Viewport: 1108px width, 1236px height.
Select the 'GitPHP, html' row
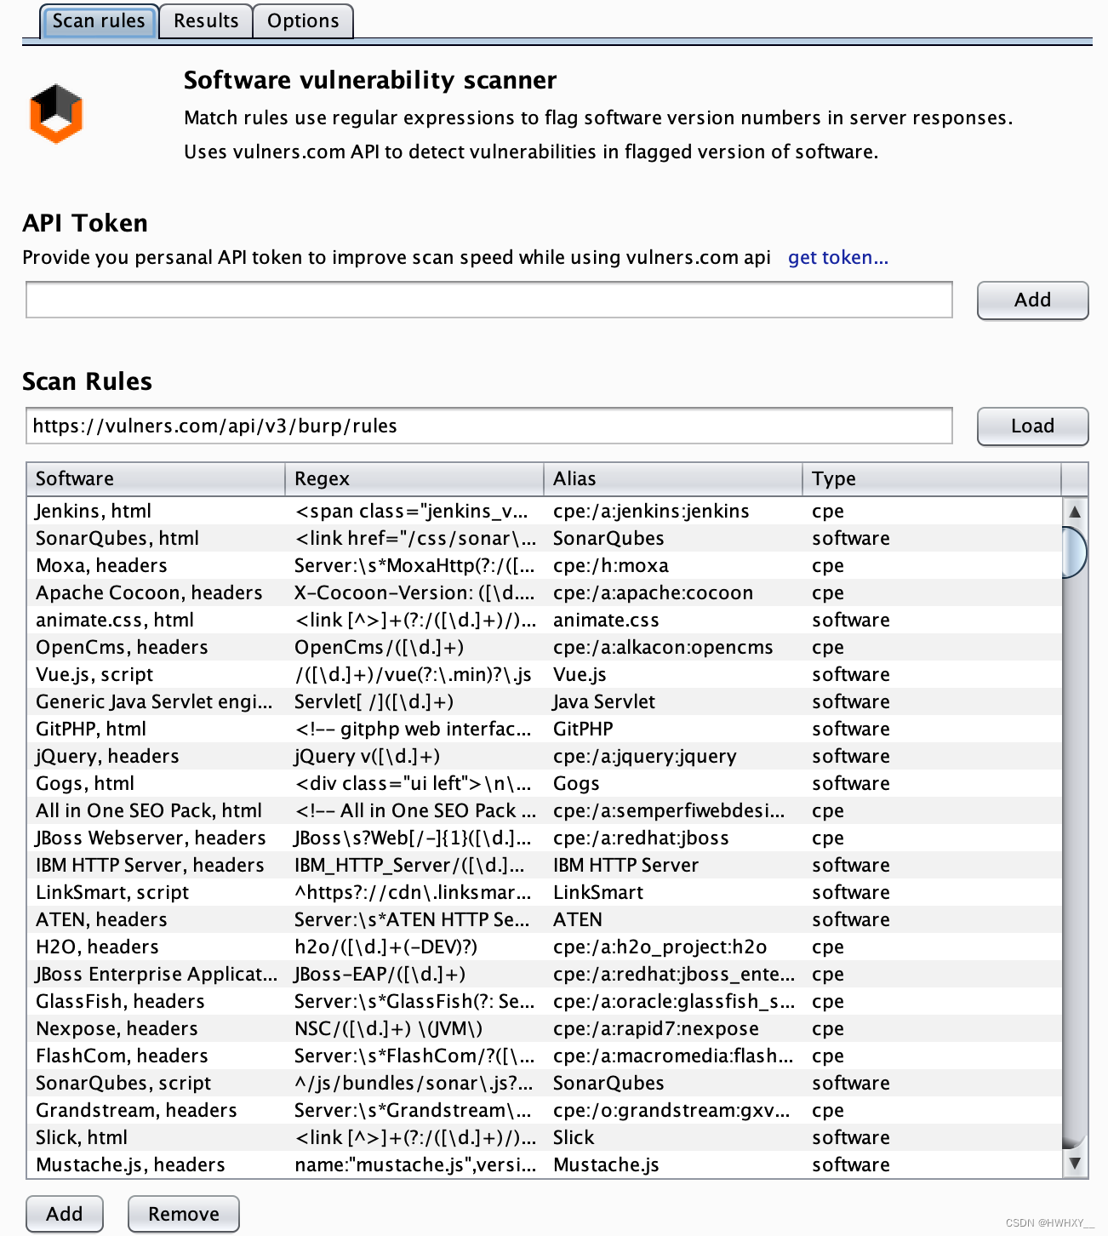pos(545,729)
